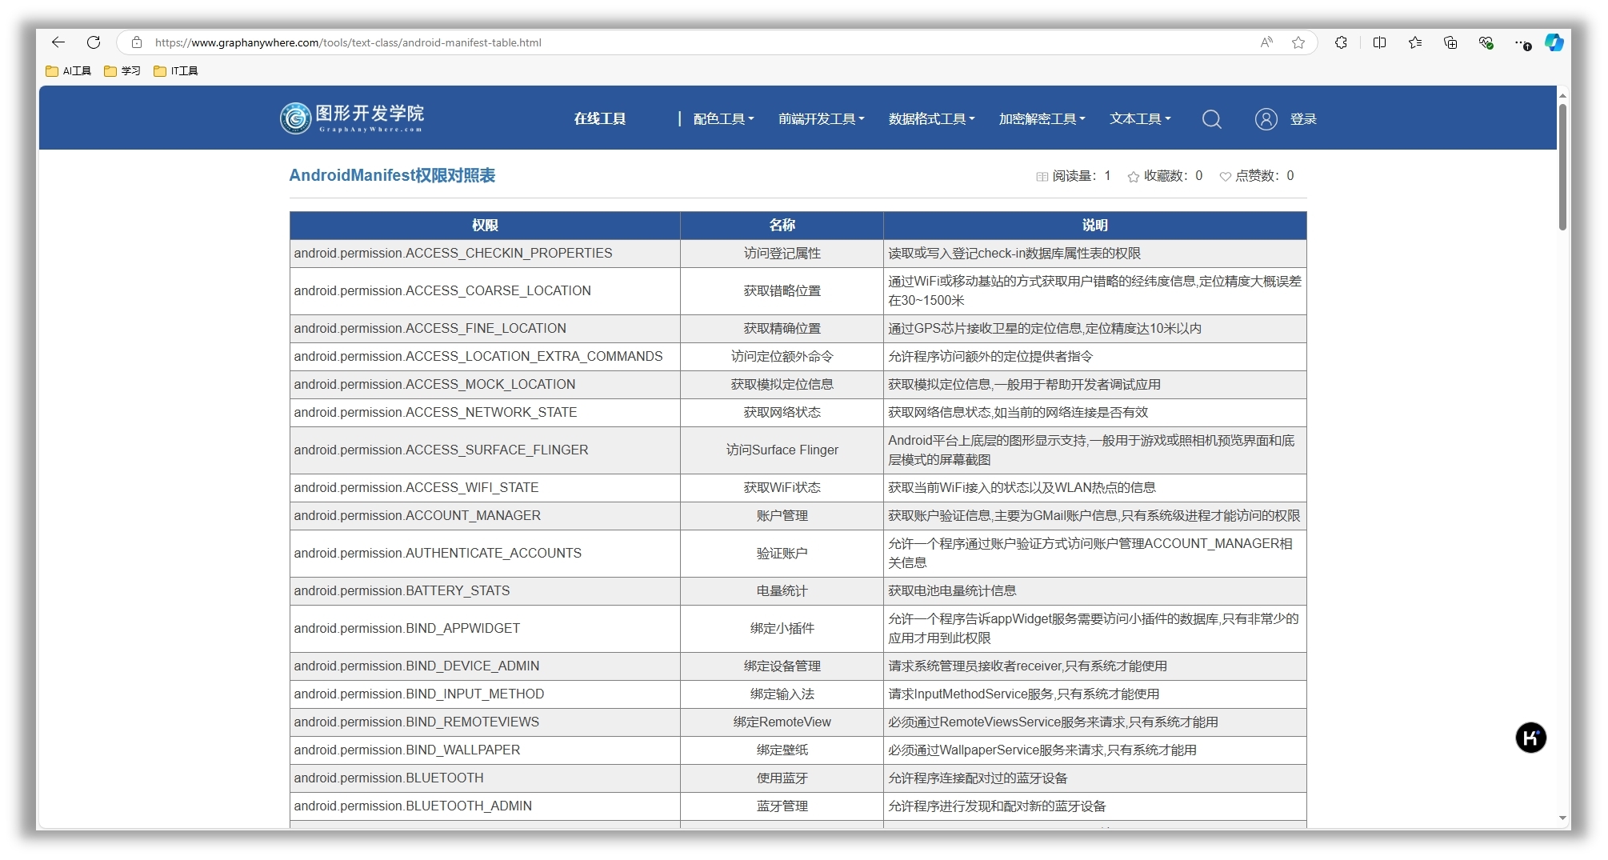Image resolution: width=1608 pixels, height=860 pixels.
Task: Open the AI工具 bookmark folder
Action: [69, 71]
